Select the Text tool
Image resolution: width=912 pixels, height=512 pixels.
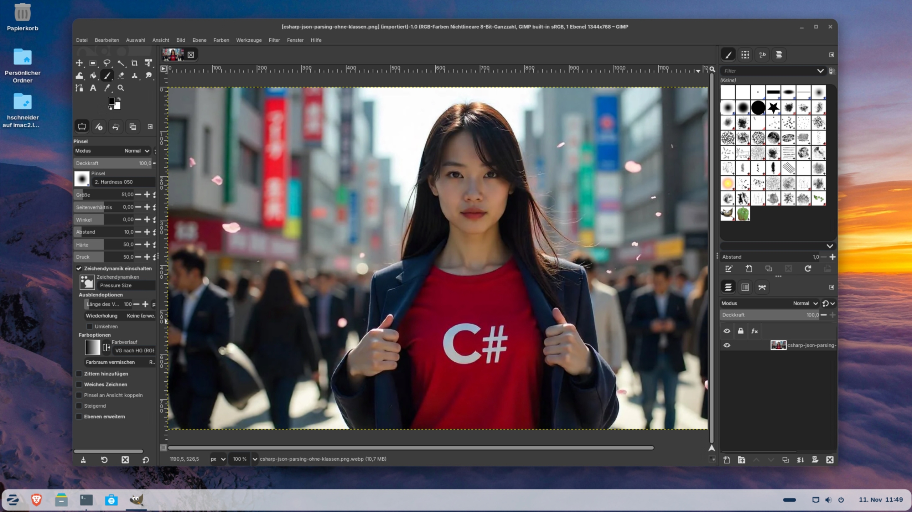tap(93, 88)
